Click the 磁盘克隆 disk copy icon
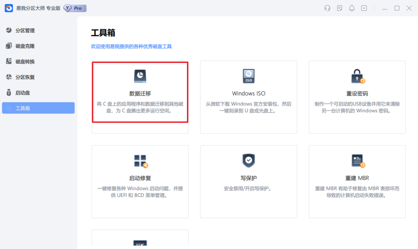The width and height of the screenshot is (418, 249). pyautogui.click(x=9, y=46)
